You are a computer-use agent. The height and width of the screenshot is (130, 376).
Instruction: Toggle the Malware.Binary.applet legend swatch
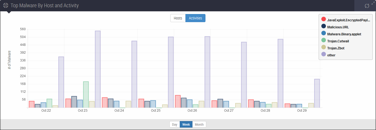click(323, 33)
